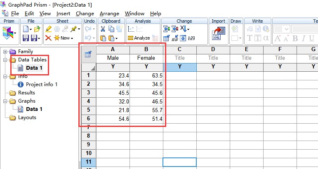Open the Arrange menu
Screen dimensions: 318x169
click(x=109, y=14)
